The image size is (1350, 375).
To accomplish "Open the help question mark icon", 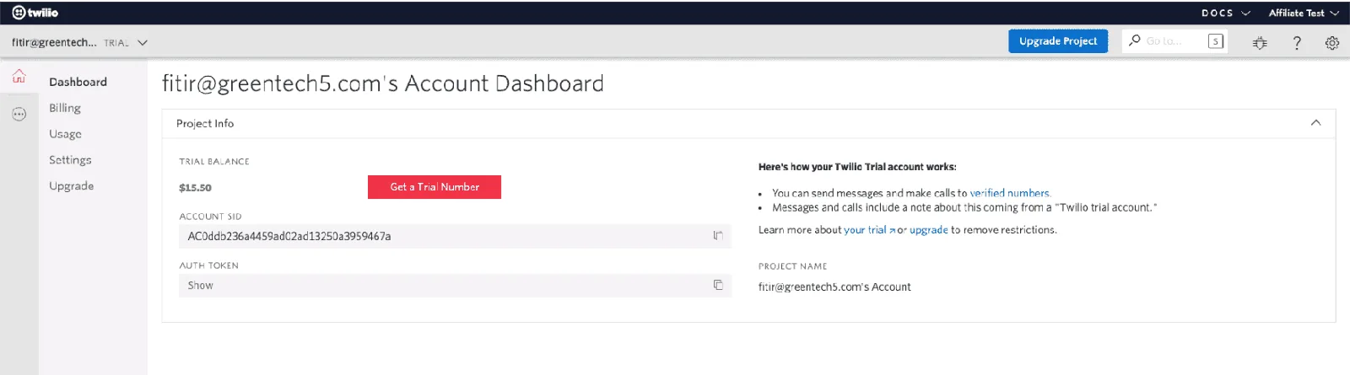I will (x=1297, y=42).
